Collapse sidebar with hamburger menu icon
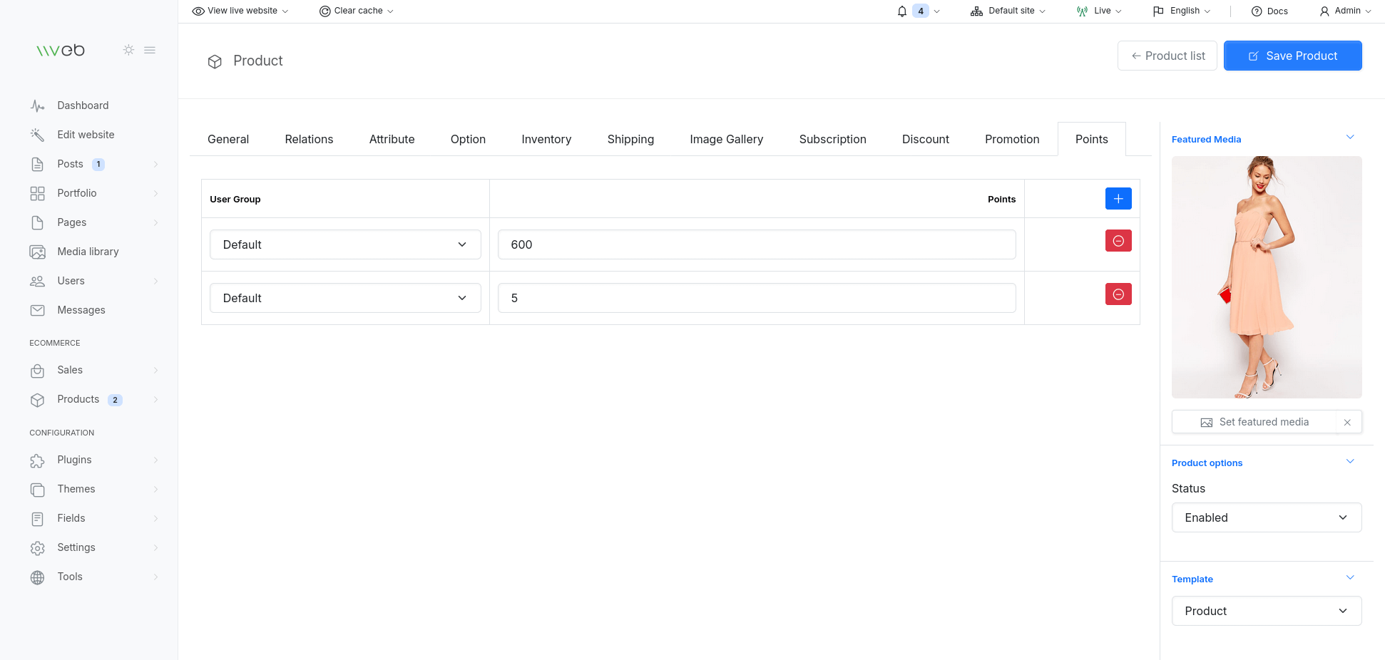This screenshot has width=1385, height=660. (x=150, y=50)
